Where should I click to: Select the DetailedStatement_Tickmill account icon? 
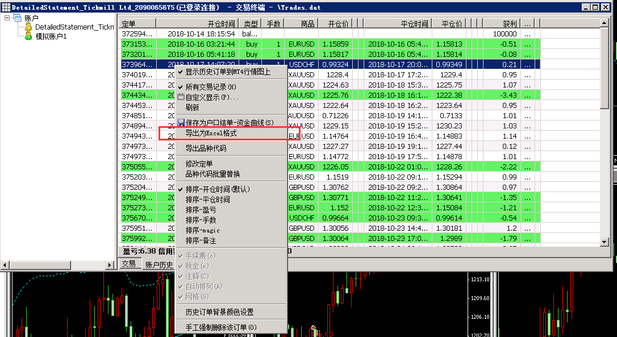tap(28, 27)
